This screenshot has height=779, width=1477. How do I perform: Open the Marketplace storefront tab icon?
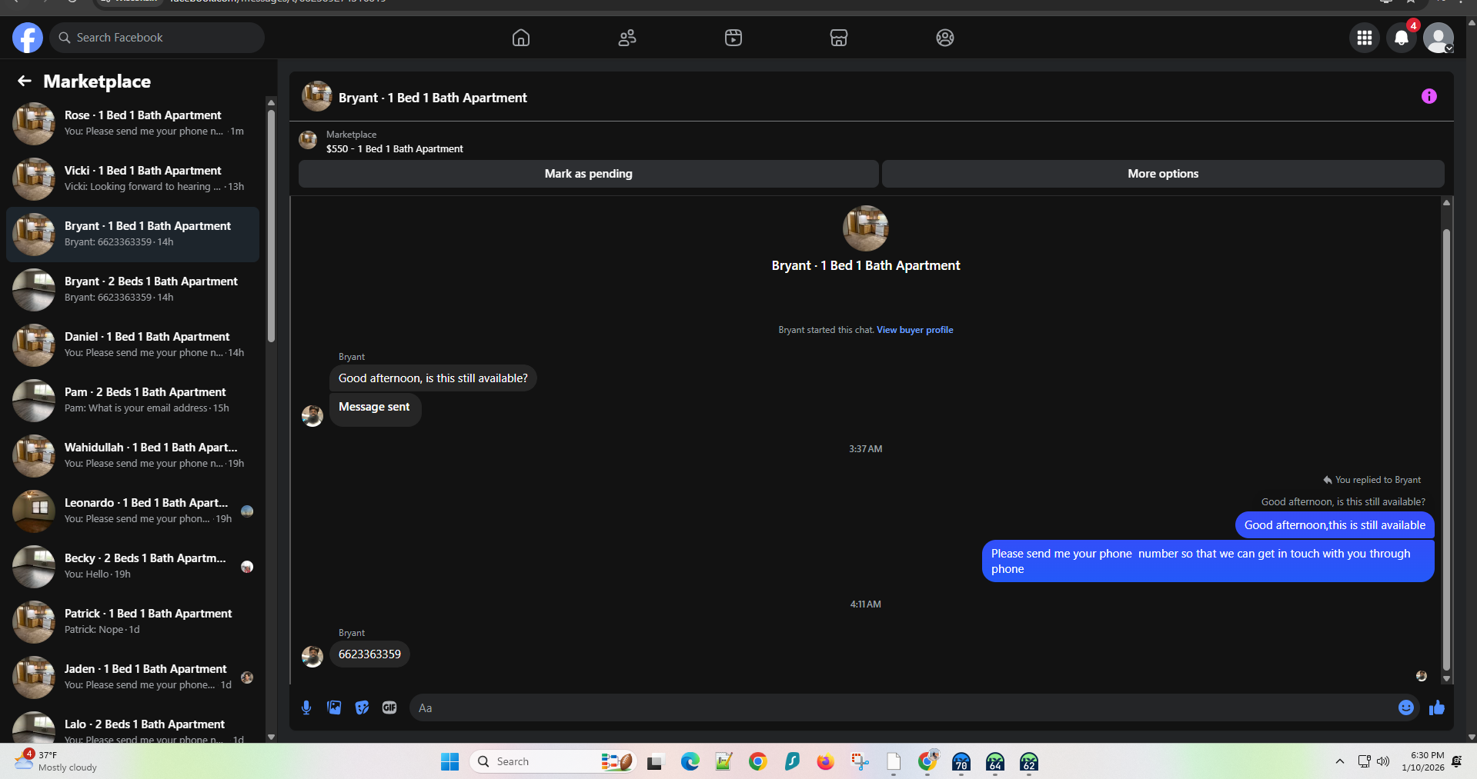tap(839, 38)
